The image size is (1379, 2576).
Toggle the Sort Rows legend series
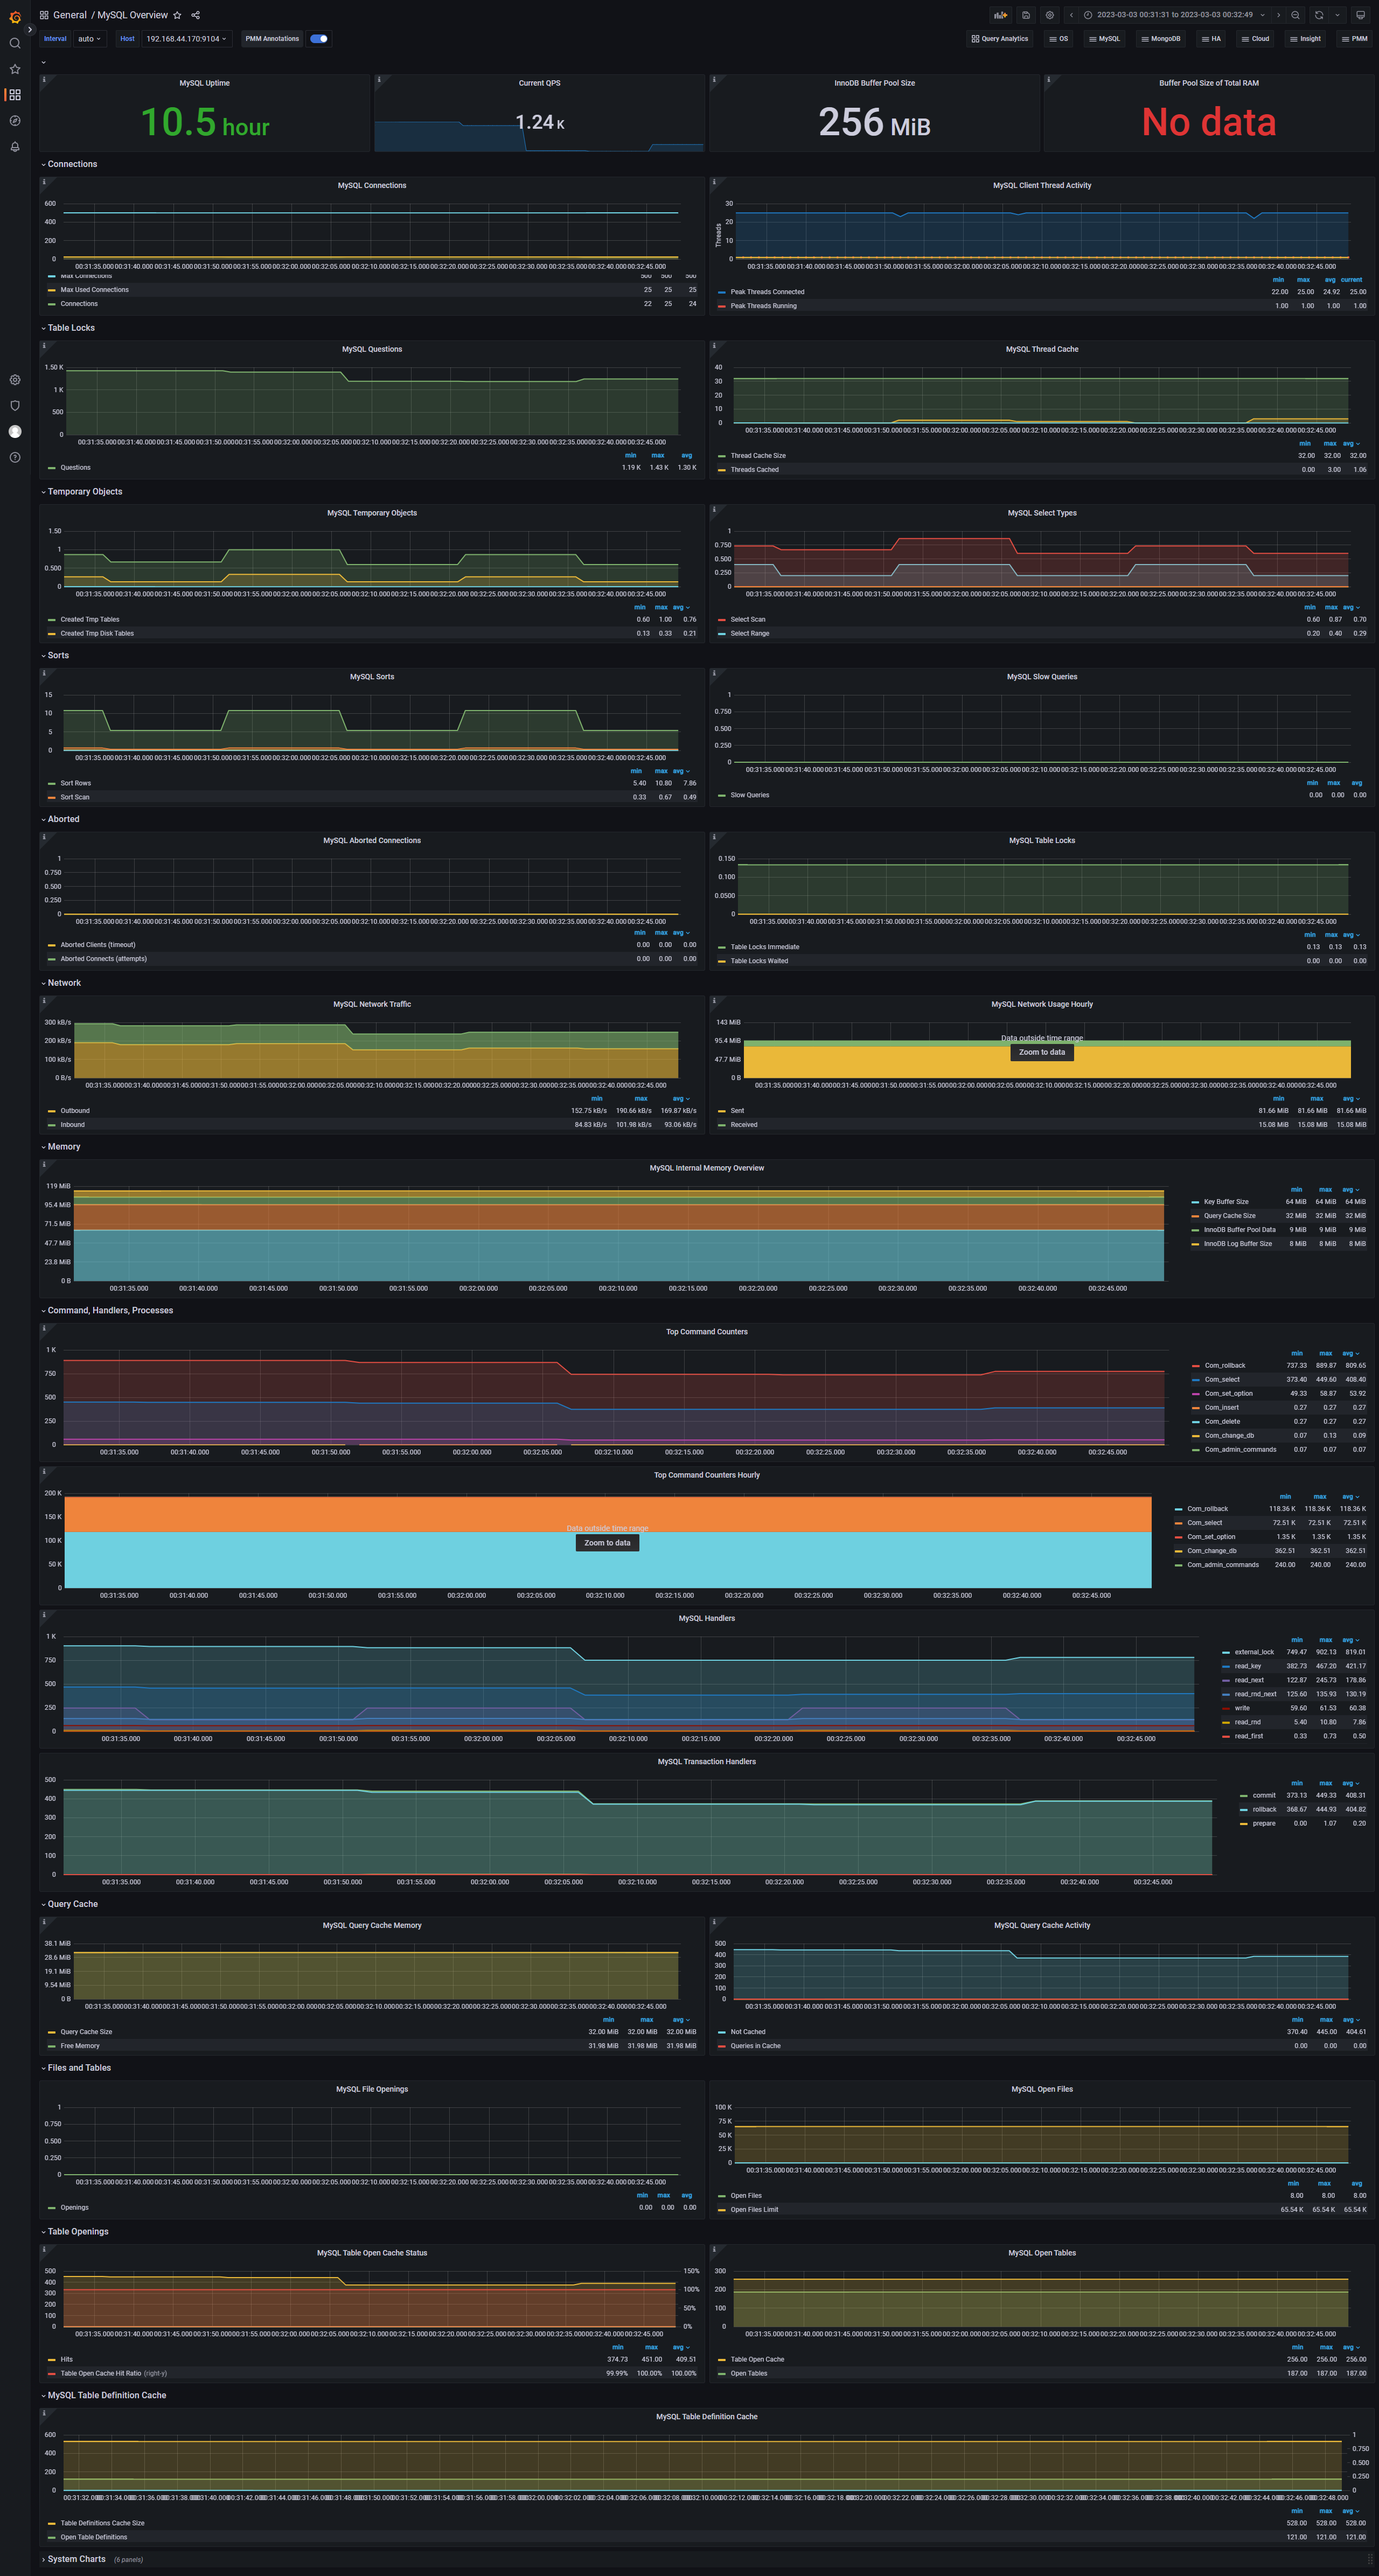pos(75,783)
